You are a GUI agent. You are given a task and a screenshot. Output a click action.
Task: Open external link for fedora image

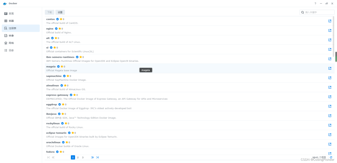point(330,154)
